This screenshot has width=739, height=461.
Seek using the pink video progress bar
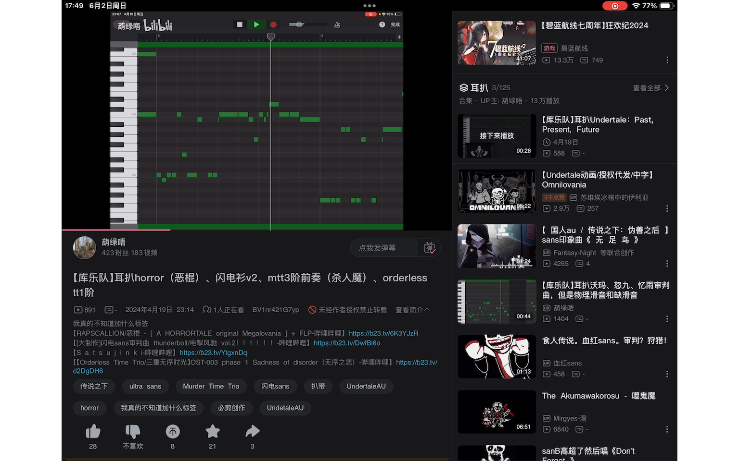[256, 230]
